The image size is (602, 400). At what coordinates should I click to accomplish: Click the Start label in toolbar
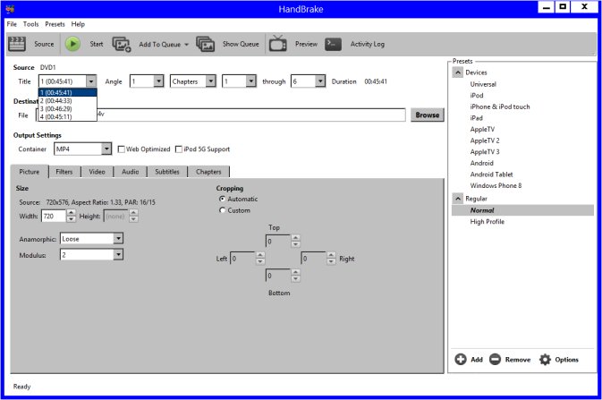[x=97, y=44]
